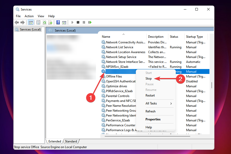The image size is (231, 154).
Task: Click the Export List toolbar icon
Action: [x=51, y=22]
